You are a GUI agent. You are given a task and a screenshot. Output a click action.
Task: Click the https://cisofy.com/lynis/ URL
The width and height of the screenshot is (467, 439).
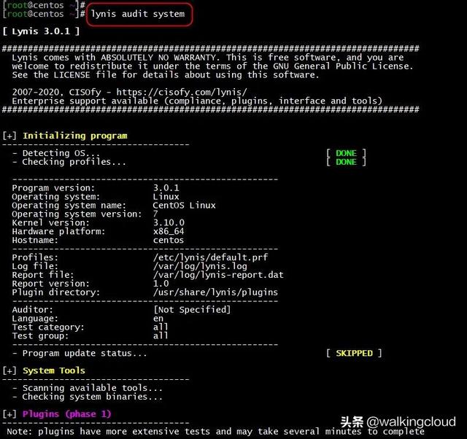click(182, 93)
